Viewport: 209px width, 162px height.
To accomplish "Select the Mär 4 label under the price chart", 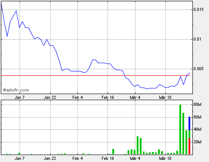I will [x=135, y=98].
